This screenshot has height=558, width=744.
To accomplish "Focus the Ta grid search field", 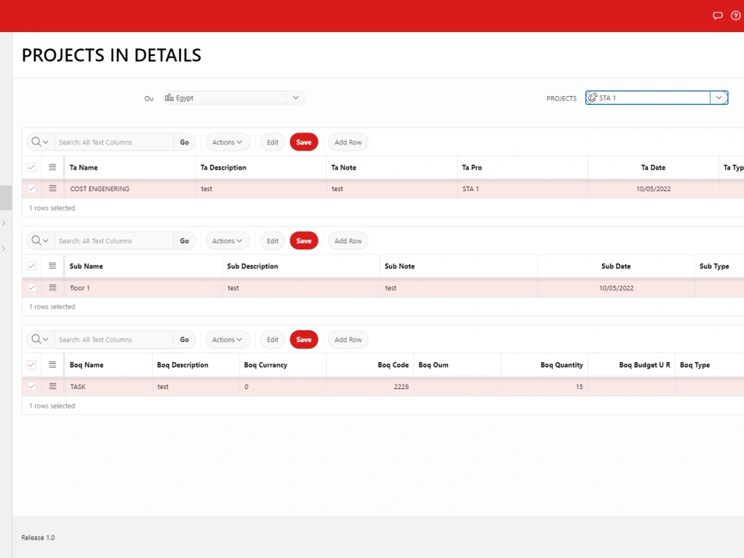I will pos(114,142).
